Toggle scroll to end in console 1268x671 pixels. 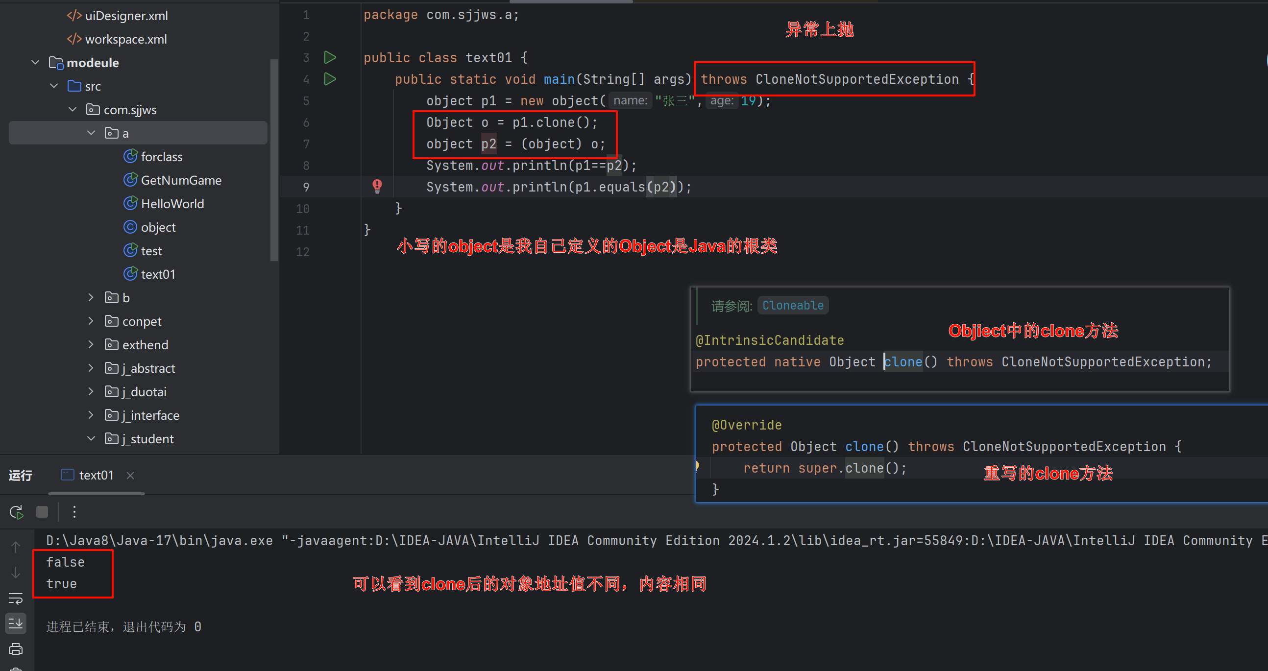click(16, 623)
